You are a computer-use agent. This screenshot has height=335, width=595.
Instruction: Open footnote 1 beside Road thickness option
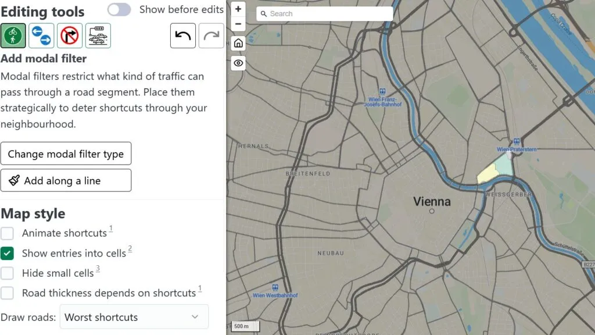coord(200,288)
